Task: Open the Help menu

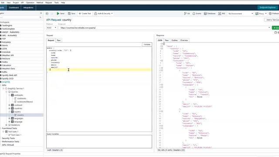Action: pos(63,3)
